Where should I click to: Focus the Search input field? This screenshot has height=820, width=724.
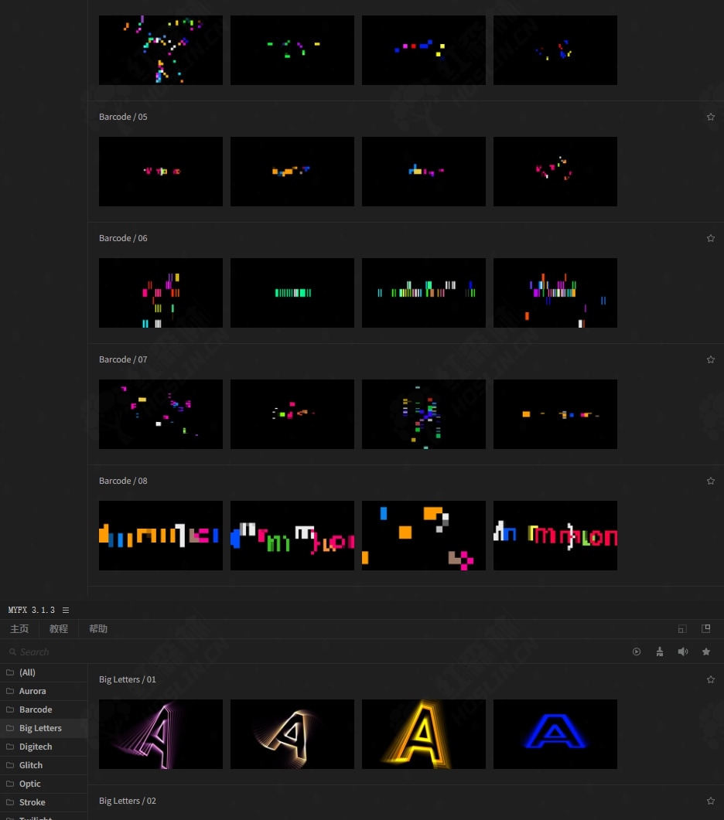(314, 652)
